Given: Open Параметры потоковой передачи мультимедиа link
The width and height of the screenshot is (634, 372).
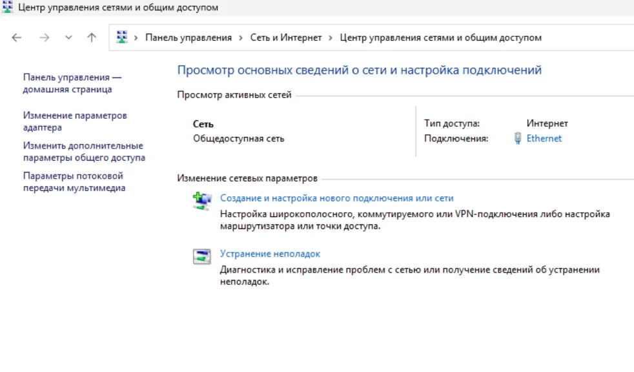Looking at the screenshot, I should pos(74,182).
